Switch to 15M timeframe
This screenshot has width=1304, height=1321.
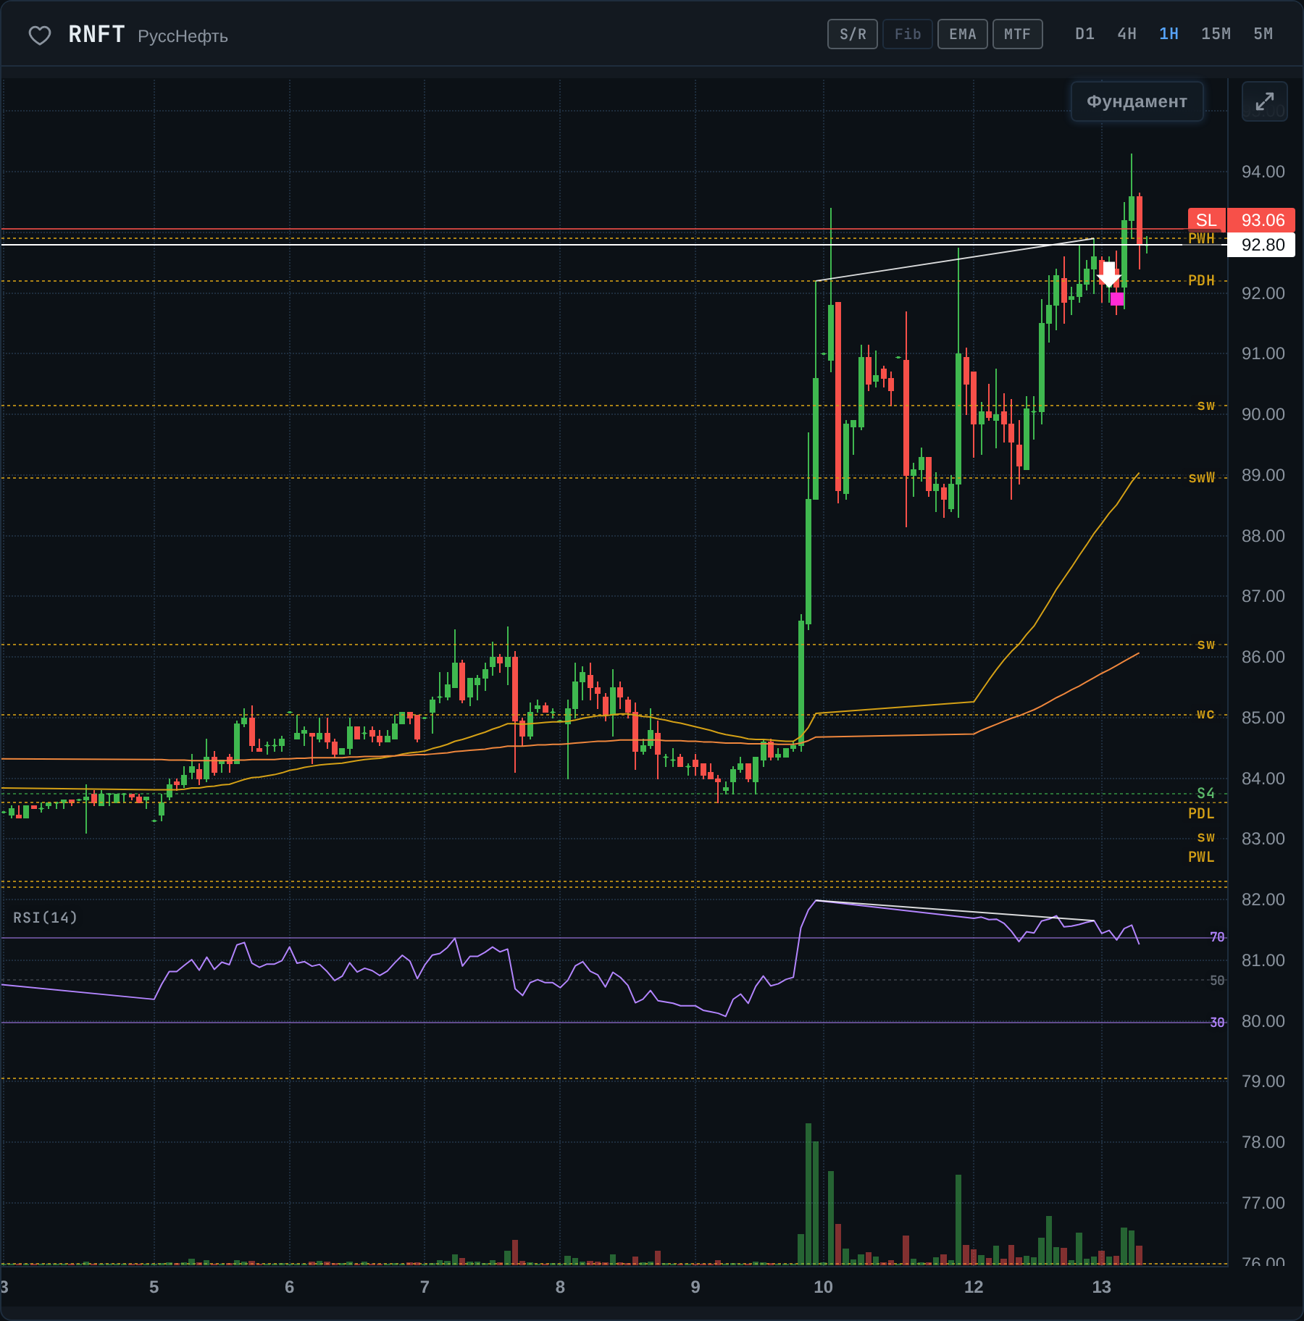point(1216,34)
